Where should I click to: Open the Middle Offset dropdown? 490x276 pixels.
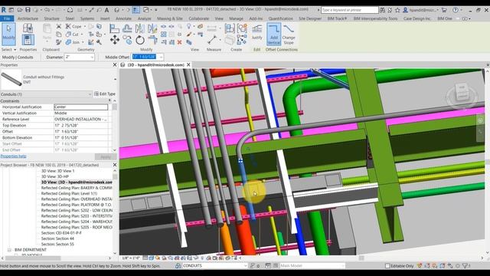tap(161, 57)
